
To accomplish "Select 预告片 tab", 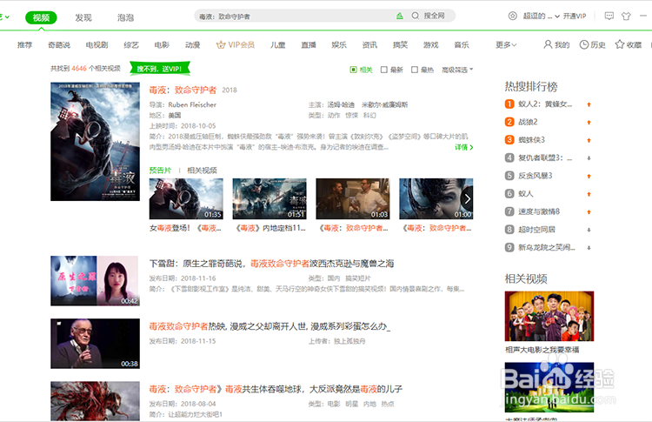I will click(160, 171).
